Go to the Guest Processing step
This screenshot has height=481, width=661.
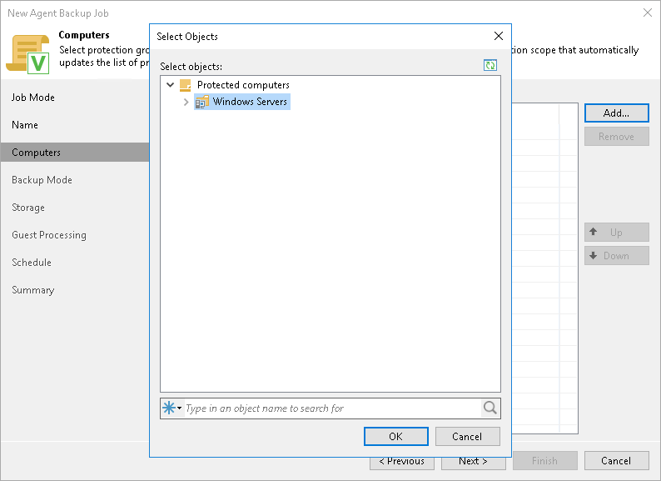pyautogui.click(x=49, y=235)
